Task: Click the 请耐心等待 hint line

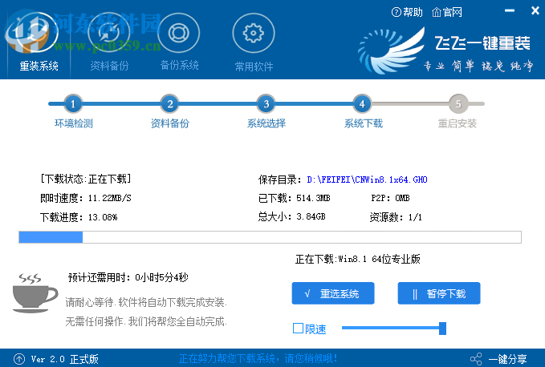Action: point(146,302)
